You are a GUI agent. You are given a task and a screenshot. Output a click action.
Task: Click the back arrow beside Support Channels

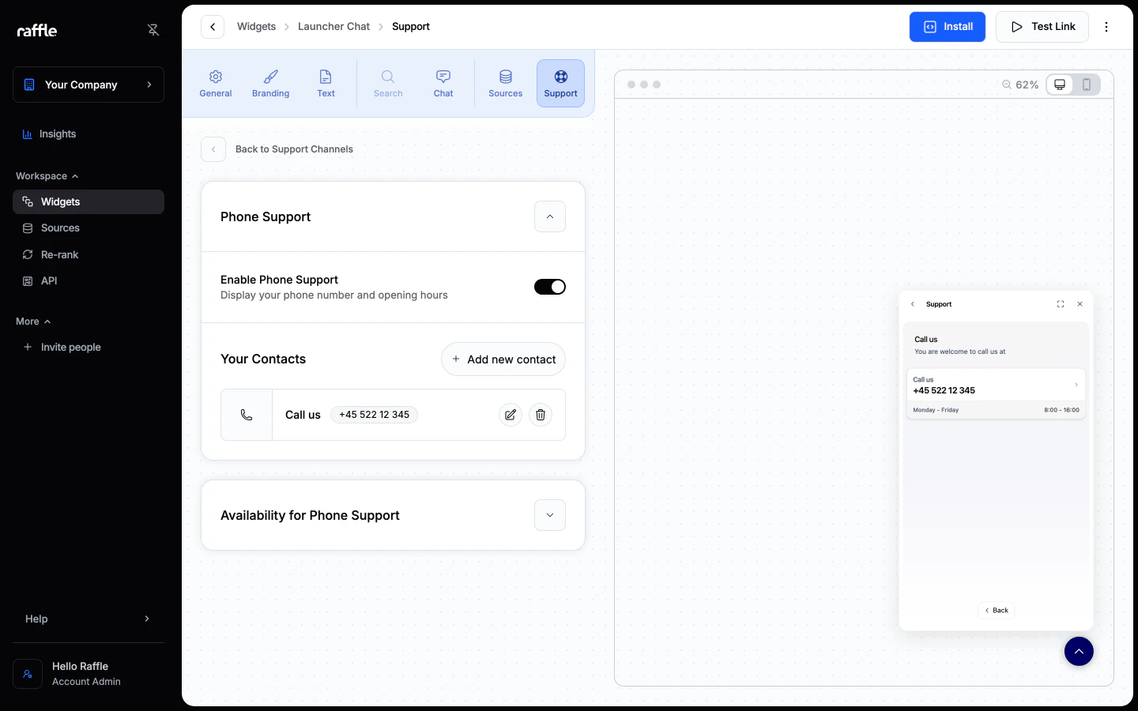tap(213, 149)
